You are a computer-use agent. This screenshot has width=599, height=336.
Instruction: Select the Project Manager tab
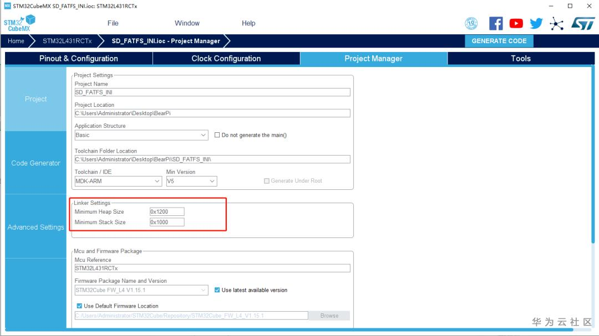pyautogui.click(x=374, y=58)
